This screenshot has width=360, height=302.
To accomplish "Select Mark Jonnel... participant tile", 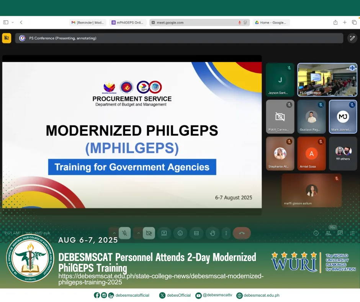I will (x=343, y=117).
